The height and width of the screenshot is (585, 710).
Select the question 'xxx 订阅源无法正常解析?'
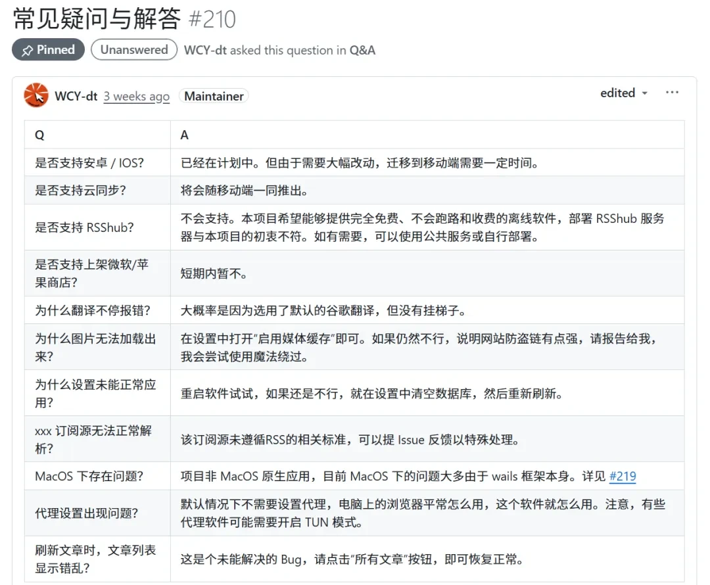click(x=93, y=440)
